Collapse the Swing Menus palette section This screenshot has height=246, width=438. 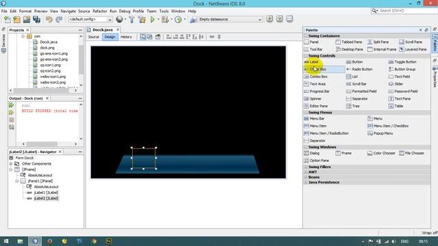point(306,112)
